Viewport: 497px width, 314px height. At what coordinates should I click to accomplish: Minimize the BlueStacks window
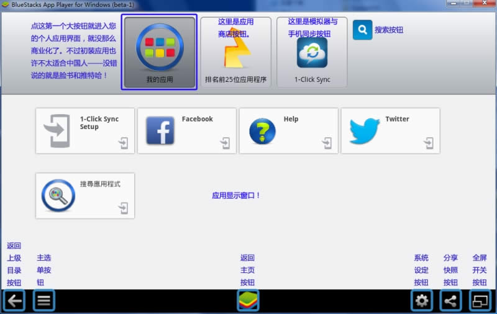click(454, 4)
